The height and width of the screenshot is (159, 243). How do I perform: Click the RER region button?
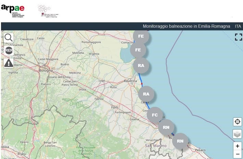tap(9, 50)
